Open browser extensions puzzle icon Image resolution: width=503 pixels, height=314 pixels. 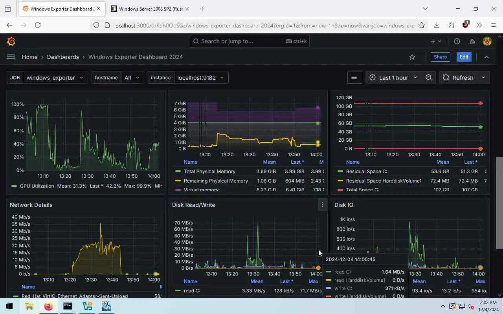point(451,25)
